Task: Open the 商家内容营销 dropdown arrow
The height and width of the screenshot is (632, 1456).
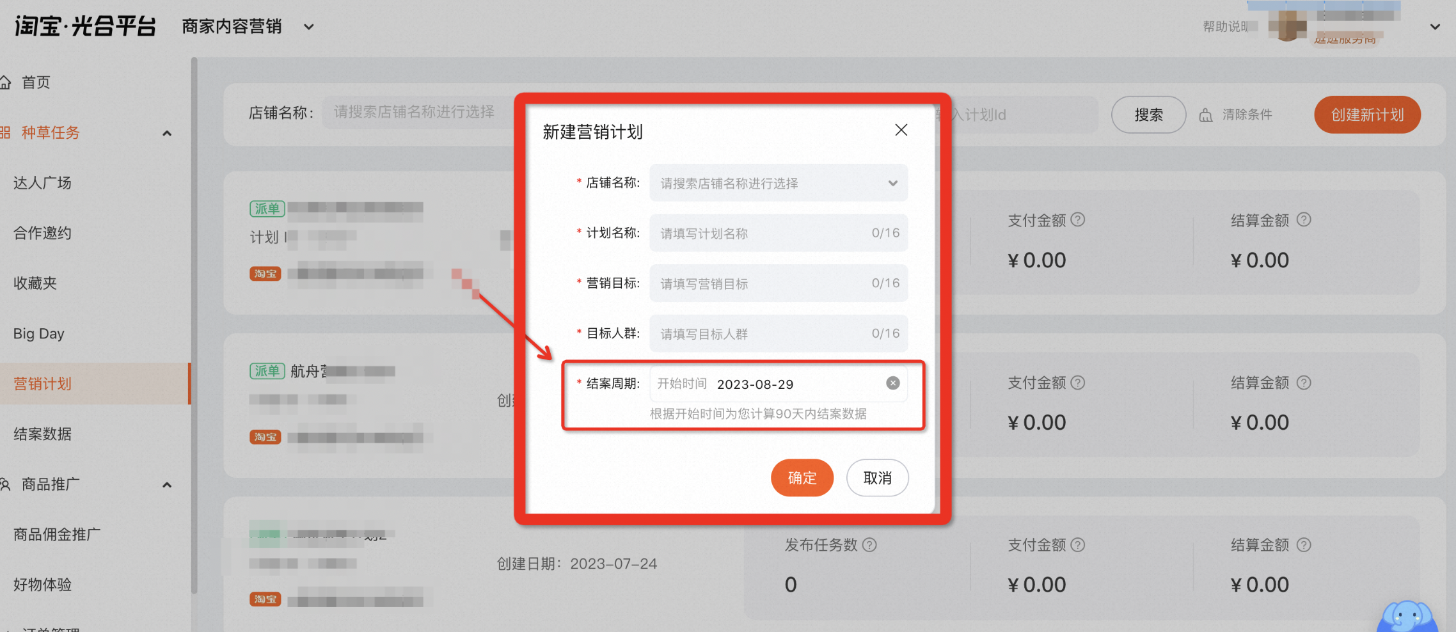Action: point(309,27)
